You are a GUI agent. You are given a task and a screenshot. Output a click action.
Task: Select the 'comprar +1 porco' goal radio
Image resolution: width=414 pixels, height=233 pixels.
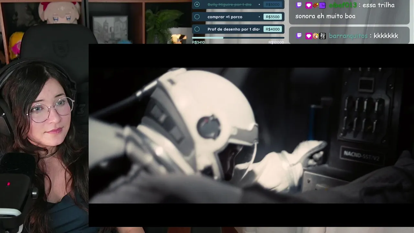[197, 17]
